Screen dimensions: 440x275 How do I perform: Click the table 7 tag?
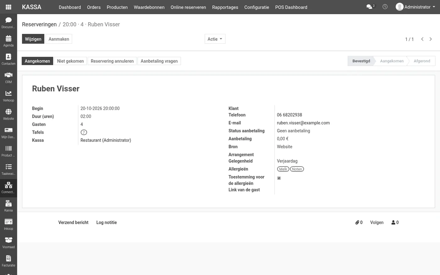[84, 132]
